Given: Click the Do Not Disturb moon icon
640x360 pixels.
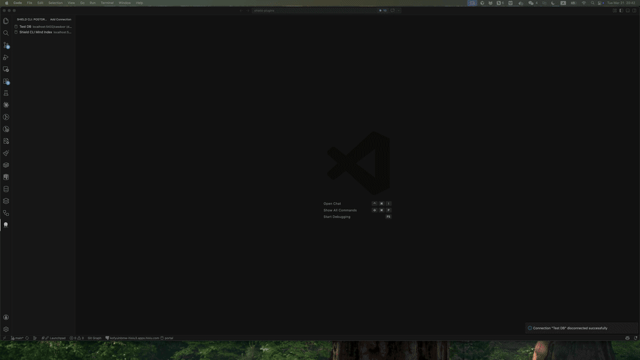Looking at the screenshot, I should point(553,3).
